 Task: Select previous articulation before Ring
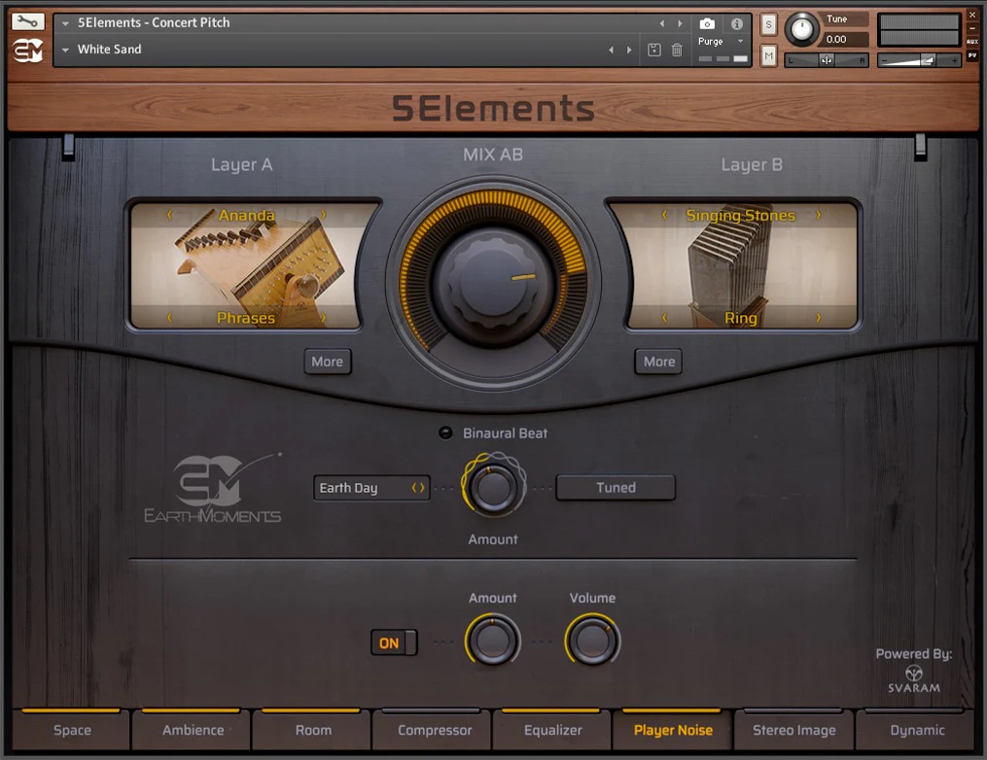pyautogui.click(x=664, y=318)
